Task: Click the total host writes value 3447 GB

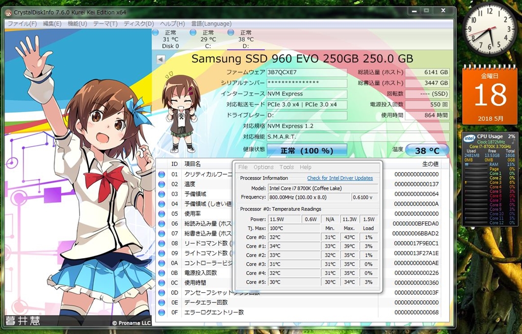Action: pos(427,83)
